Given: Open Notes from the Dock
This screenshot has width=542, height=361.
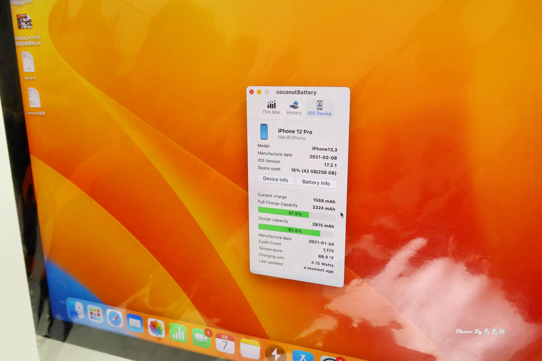Looking at the screenshot, I should (250, 348).
